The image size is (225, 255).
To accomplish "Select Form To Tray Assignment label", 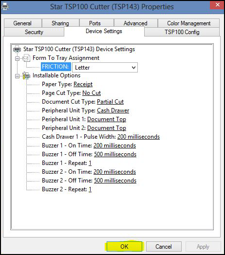I will pyautogui.click(x=66, y=58).
